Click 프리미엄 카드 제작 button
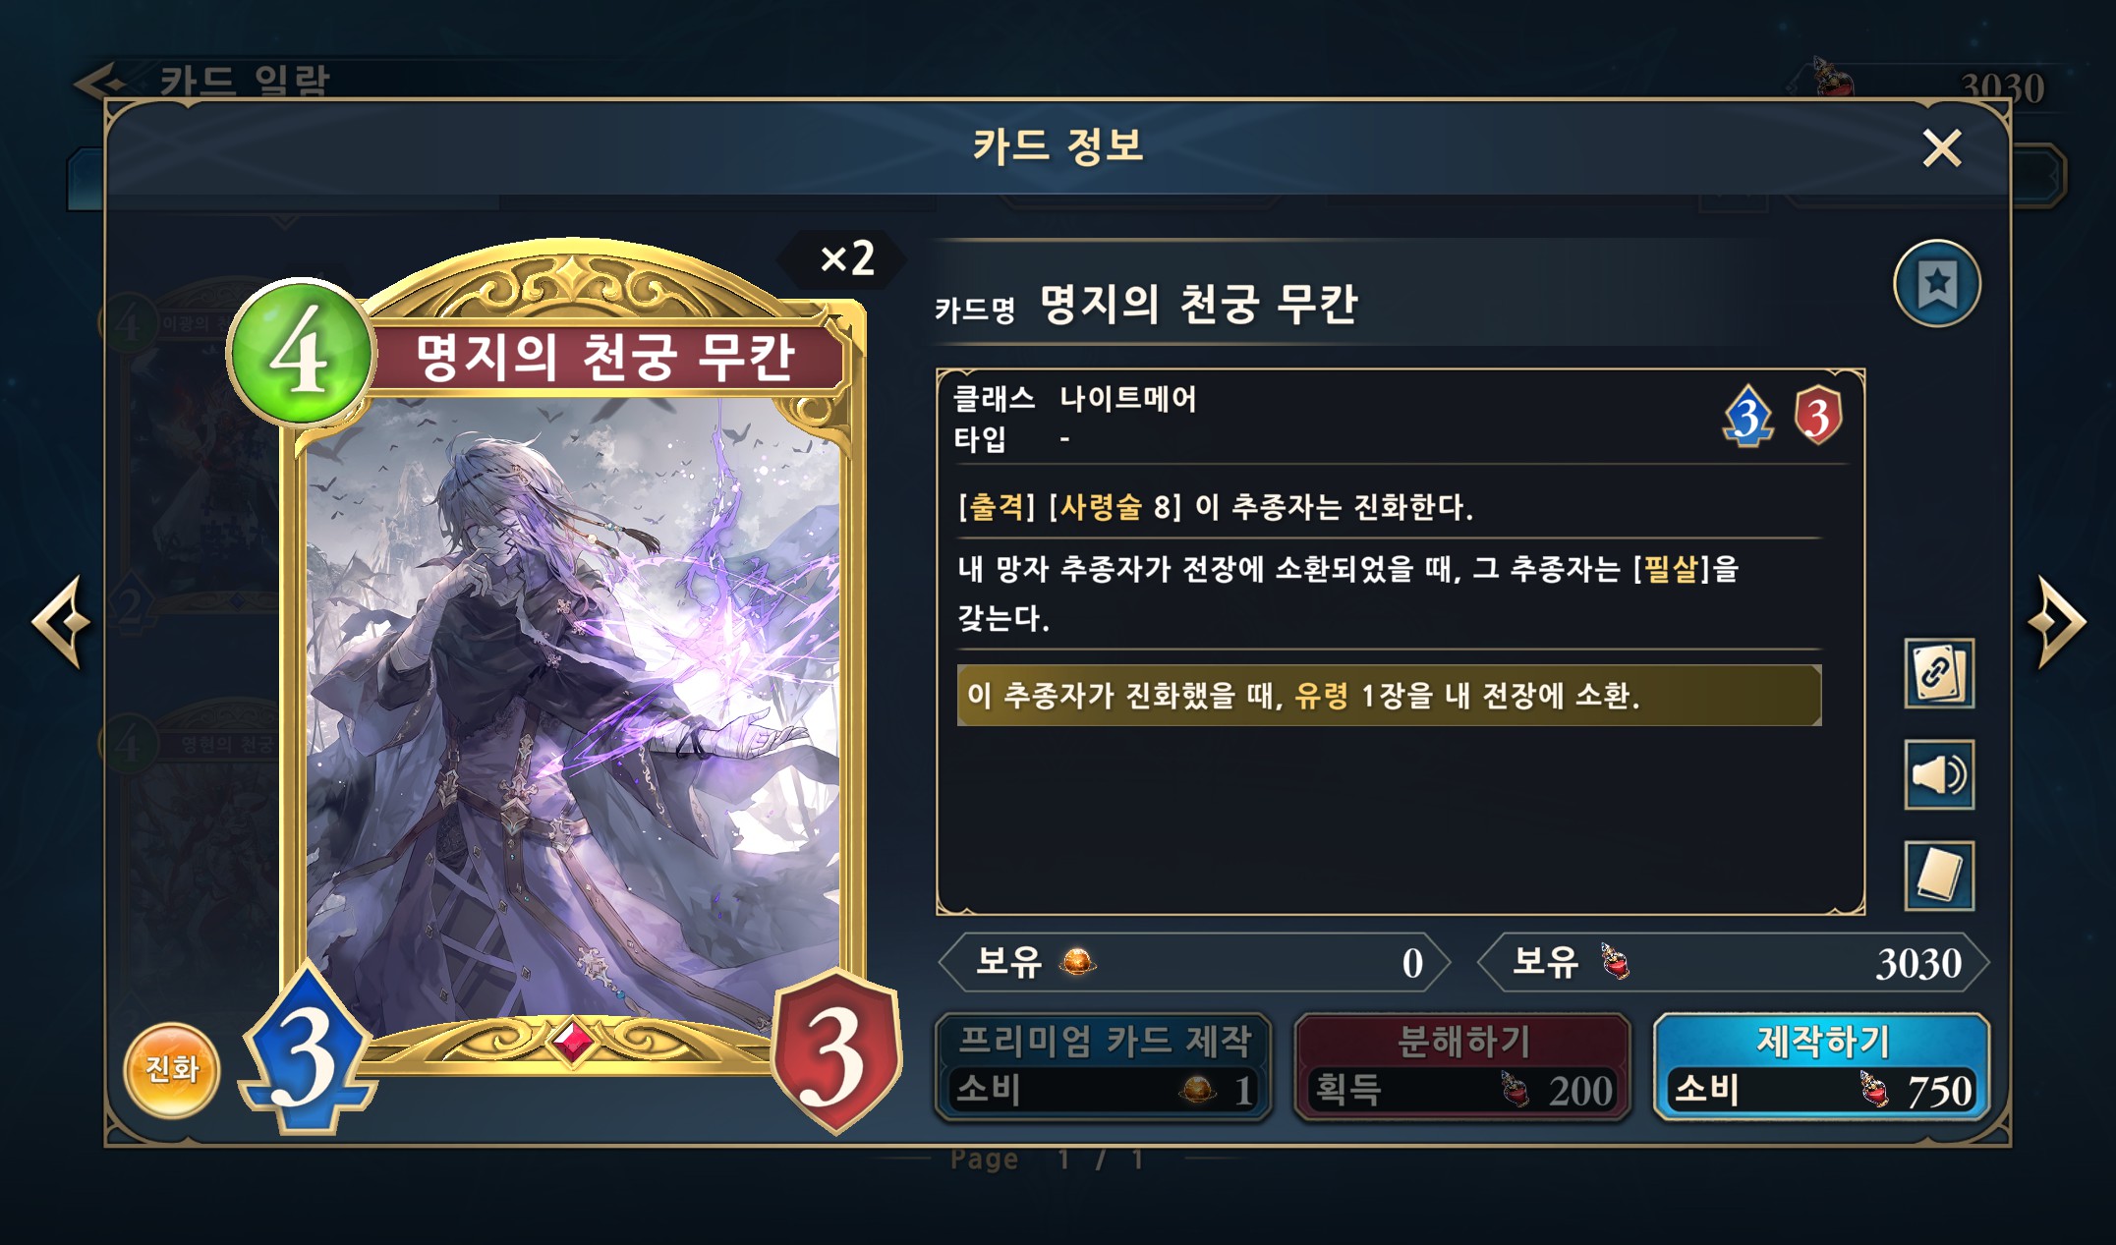 pos(1104,1068)
